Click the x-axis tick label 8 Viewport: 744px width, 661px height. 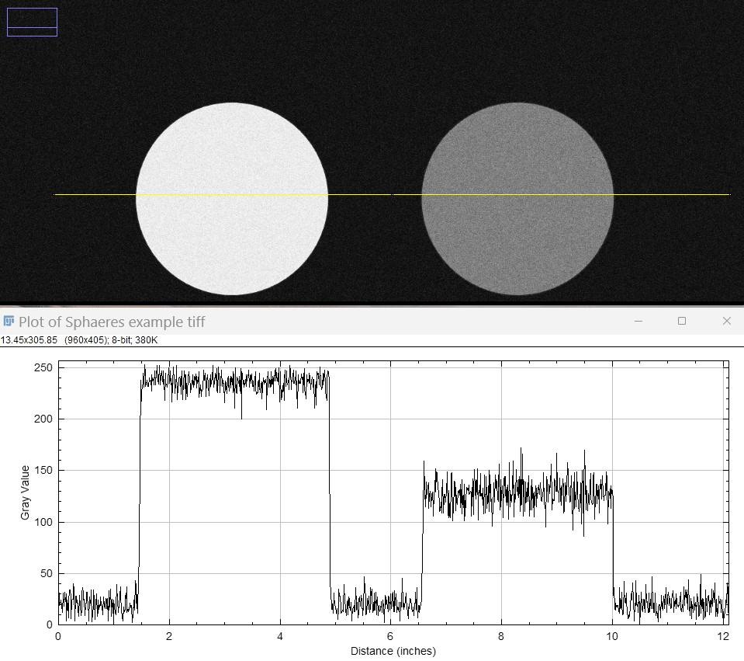501,636
